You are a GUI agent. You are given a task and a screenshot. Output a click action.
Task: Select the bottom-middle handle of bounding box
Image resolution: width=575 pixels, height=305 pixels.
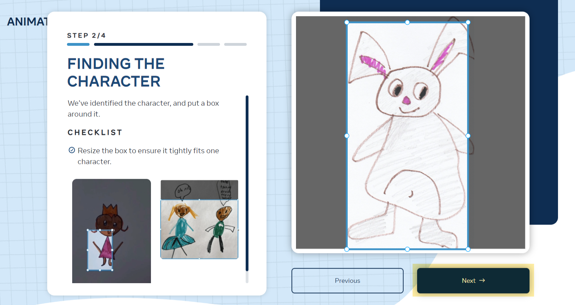pyautogui.click(x=407, y=249)
